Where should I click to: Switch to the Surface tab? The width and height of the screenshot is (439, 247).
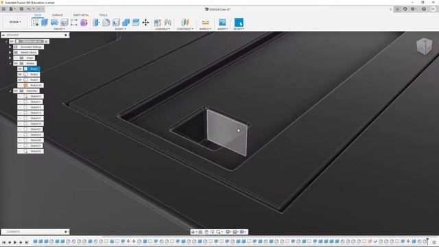(58, 15)
